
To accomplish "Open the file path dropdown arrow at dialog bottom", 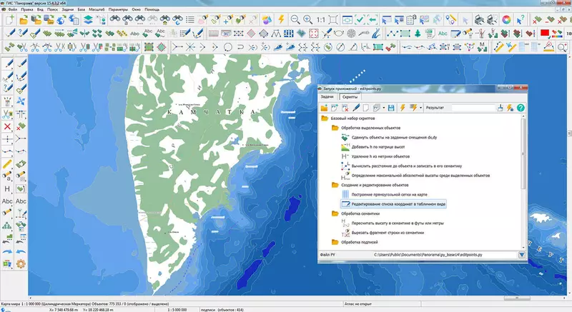I will click(521, 254).
